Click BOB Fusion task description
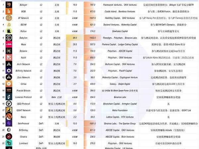The height and width of the screenshot is (149, 199). click(168, 11)
